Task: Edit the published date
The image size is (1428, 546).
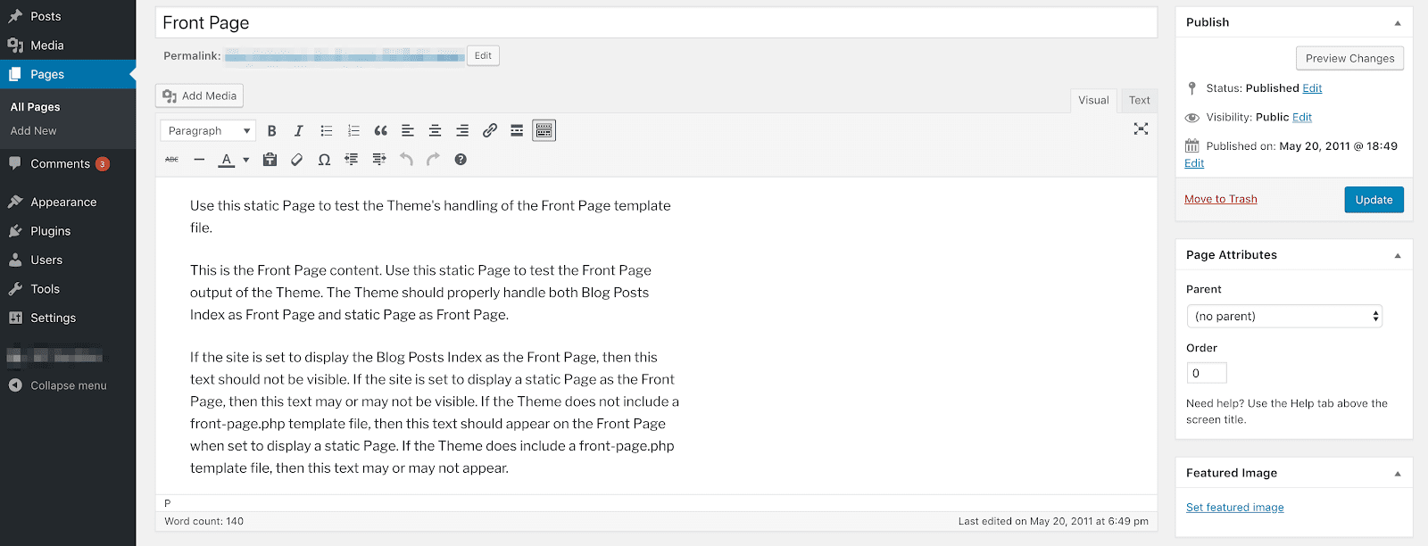Action: (1194, 163)
